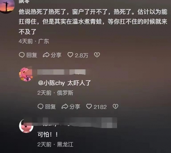
Task: Click the @小陈chy mention link
Action: click(52, 83)
